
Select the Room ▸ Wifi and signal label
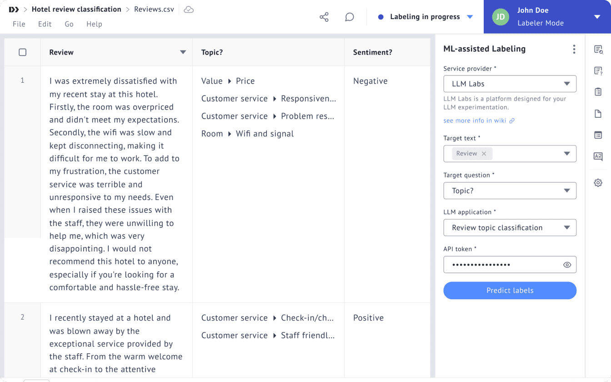pos(248,134)
